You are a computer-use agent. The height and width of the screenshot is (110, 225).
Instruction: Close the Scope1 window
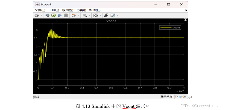pyautogui.click(x=182, y=4)
